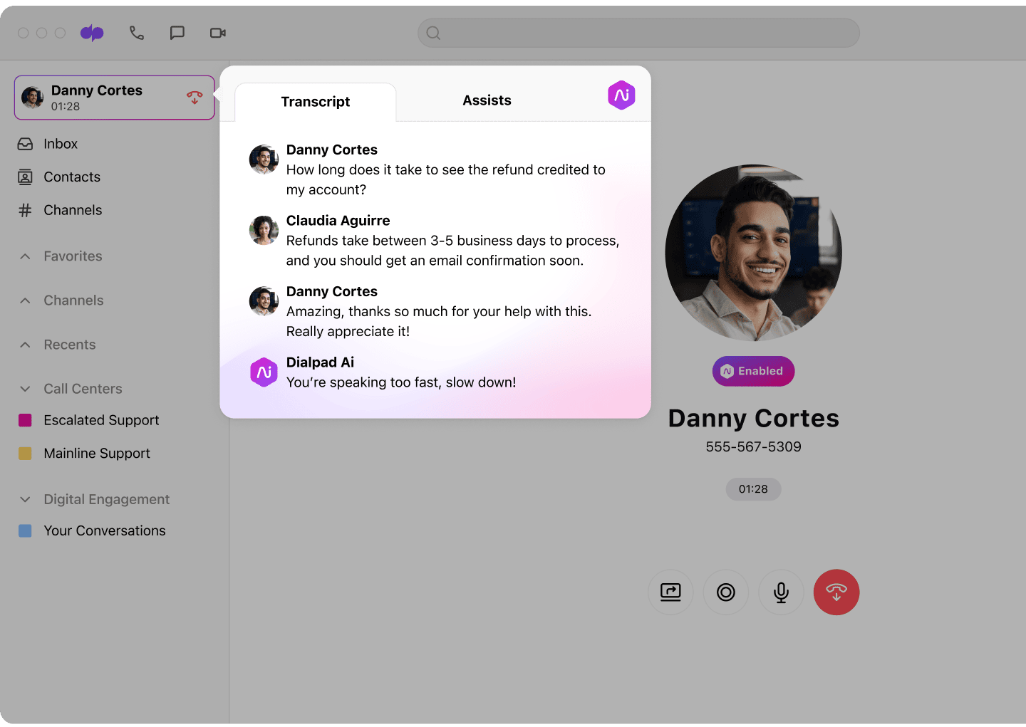Screen dimensions: 1026x727
Task: Start a video meeting from the toolbar
Action: 217,33
